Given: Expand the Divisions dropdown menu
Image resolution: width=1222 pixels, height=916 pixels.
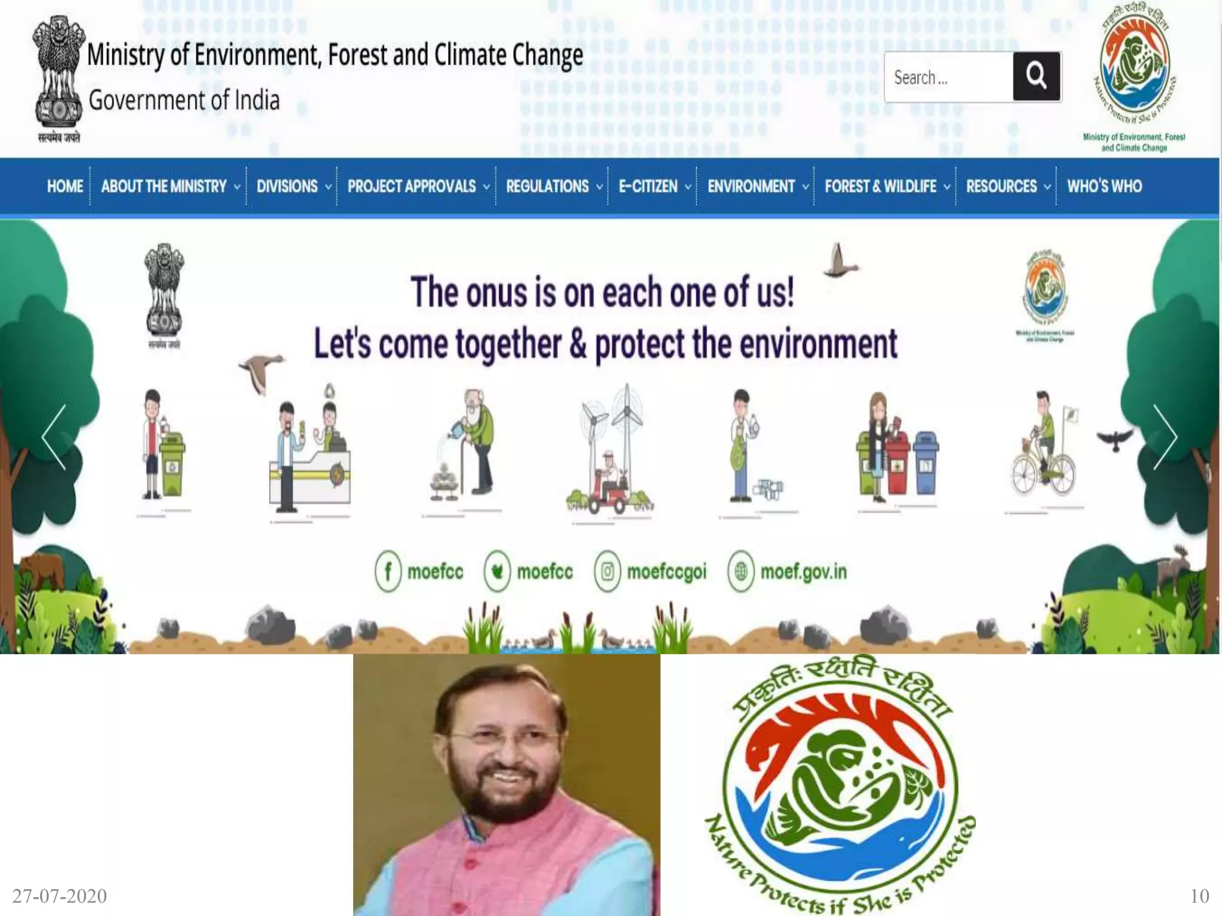Looking at the screenshot, I should tap(294, 186).
